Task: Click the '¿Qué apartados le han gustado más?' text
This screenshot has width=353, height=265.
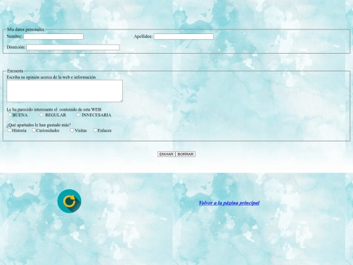Action: (x=39, y=125)
